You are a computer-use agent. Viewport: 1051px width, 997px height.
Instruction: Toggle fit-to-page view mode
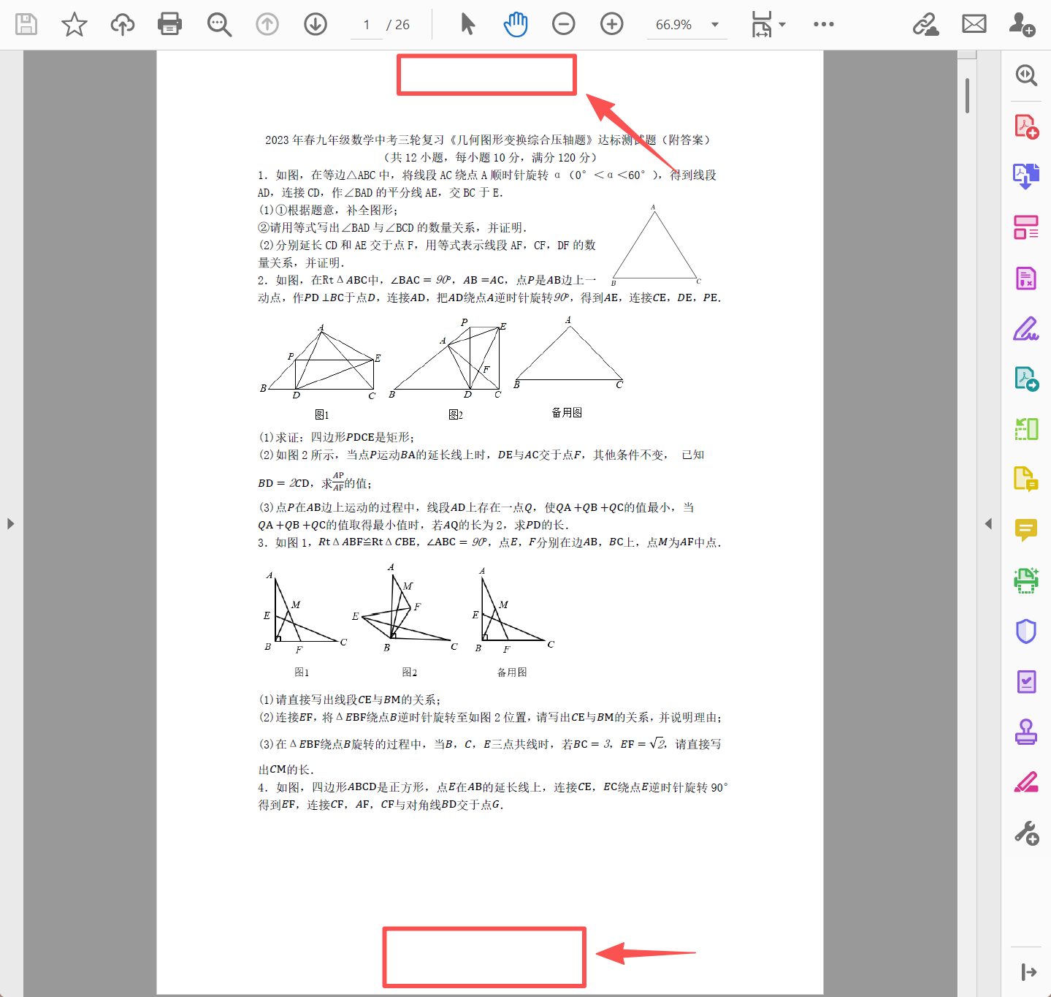pos(765,23)
